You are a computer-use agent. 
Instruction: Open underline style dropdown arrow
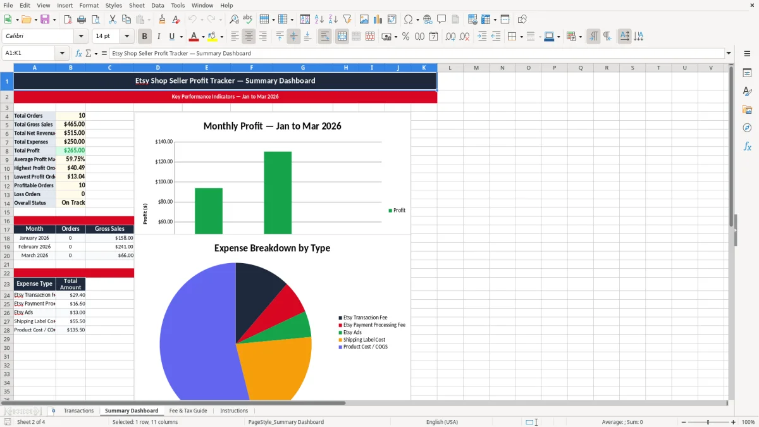[181, 37]
